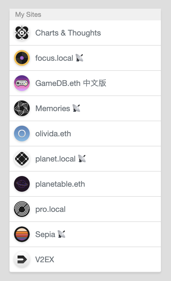Click the Charts & Thoughts flower avatar icon
This screenshot has width=171, height=281.
[x=22, y=33]
